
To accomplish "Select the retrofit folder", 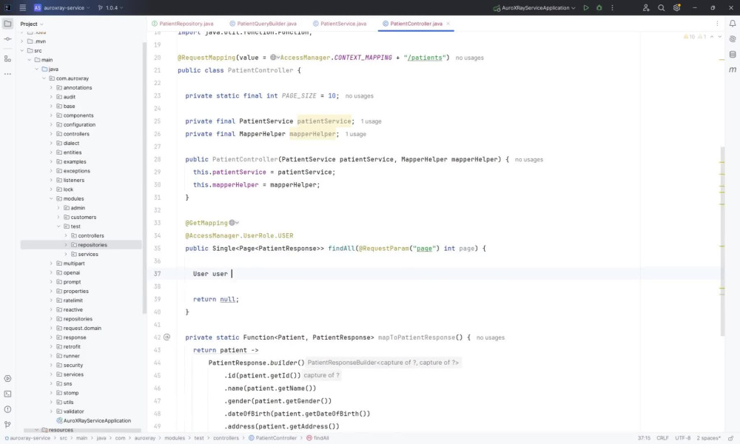I will tap(68, 347).
